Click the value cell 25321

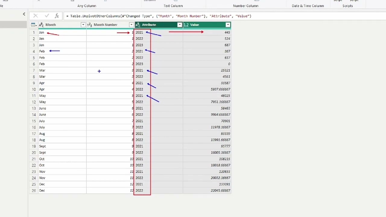pyautogui.click(x=207, y=70)
